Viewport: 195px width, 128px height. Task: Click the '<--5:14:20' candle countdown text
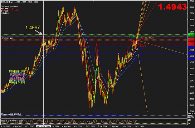[147, 37]
